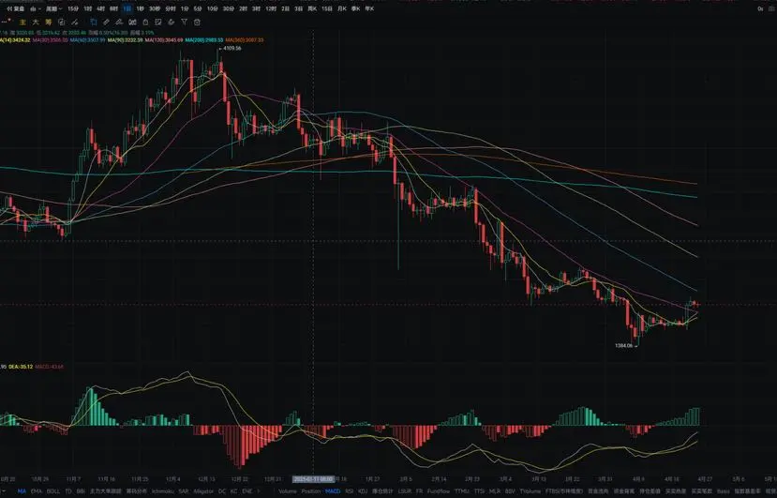Toggle the Ichimoku indicator
Viewport: 777px width, 498px height.
[x=162, y=491]
